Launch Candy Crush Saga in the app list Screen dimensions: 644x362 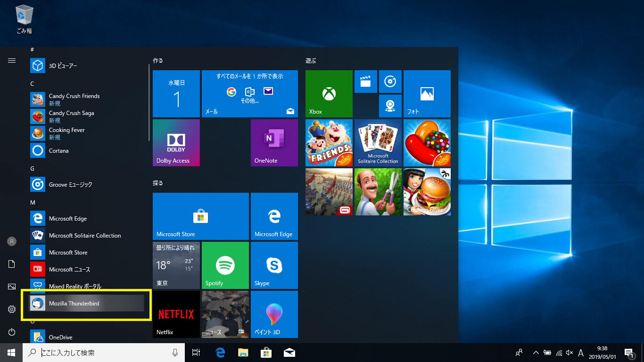tap(88, 116)
